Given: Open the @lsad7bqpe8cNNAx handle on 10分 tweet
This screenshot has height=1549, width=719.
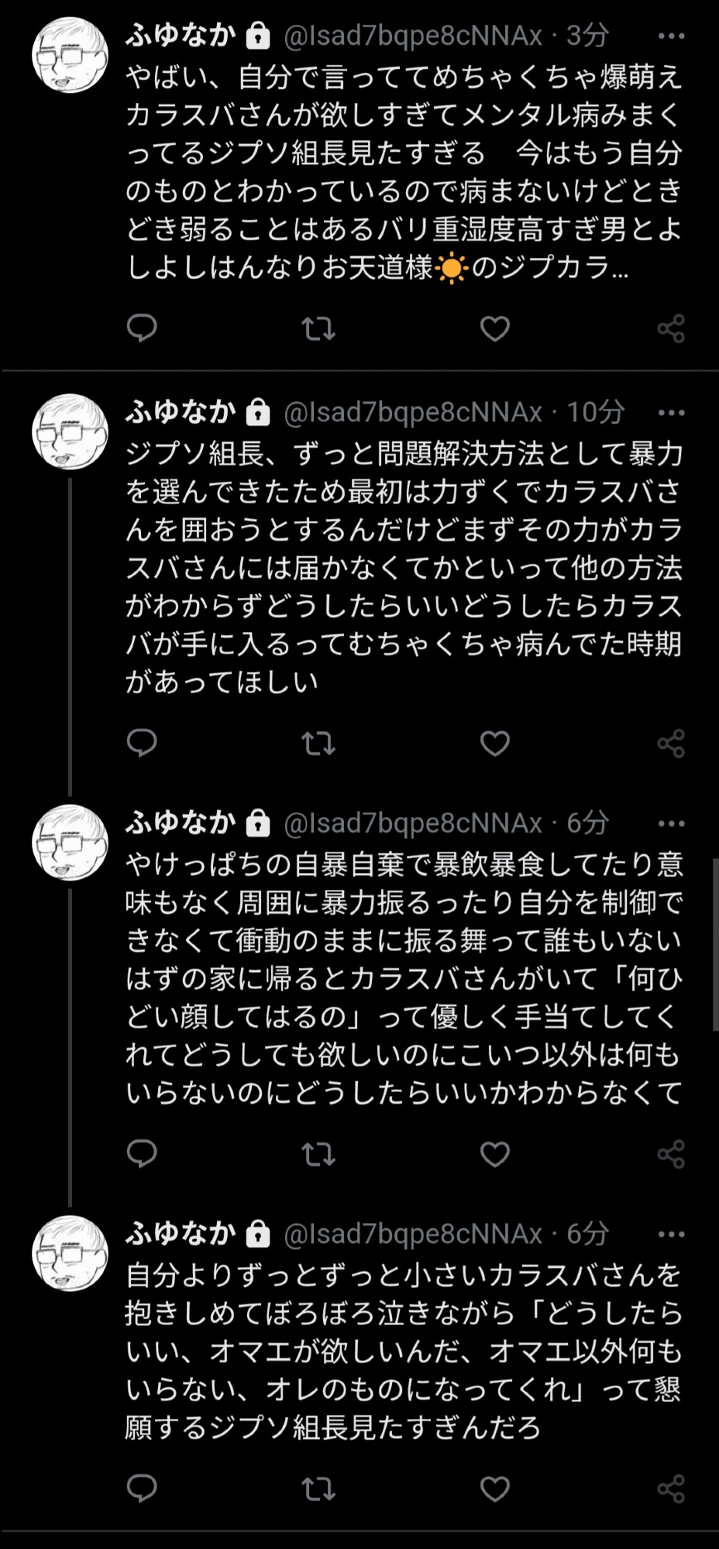Looking at the screenshot, I should click(x=413, y=413).
